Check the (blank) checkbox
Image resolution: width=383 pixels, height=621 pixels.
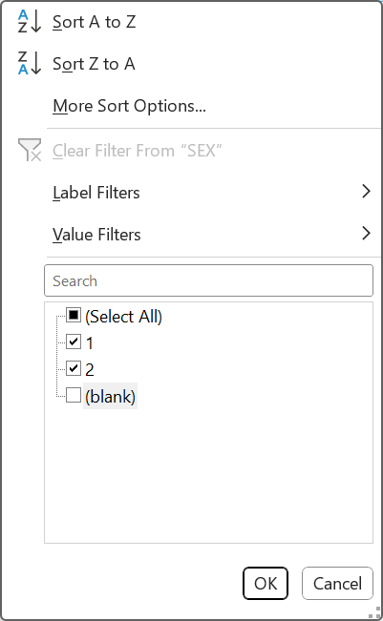(74, 395)
